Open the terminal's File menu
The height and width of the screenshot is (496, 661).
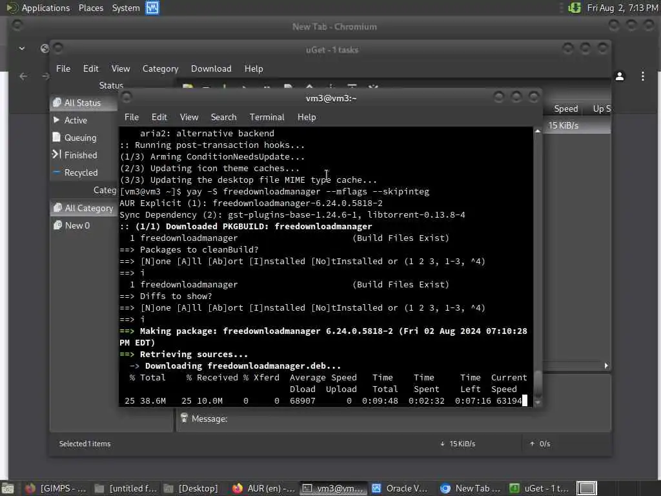click(x=132, y=118)
